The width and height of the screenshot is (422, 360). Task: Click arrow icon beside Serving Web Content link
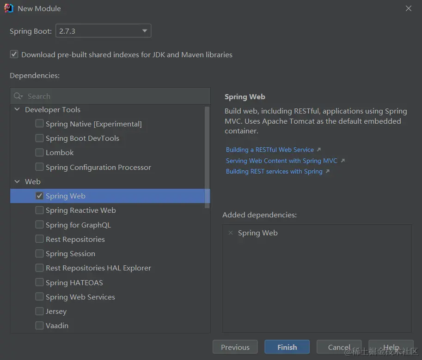[342, 161]
